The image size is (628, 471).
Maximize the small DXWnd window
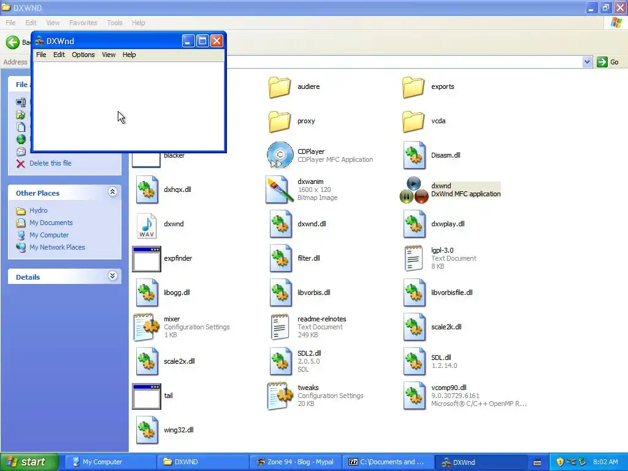coord(202,41)
